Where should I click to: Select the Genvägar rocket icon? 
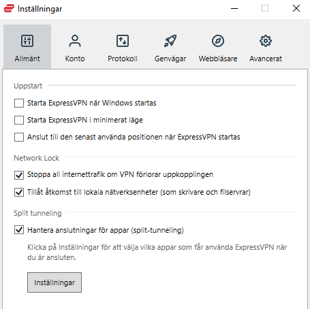(x=170, y=41)
